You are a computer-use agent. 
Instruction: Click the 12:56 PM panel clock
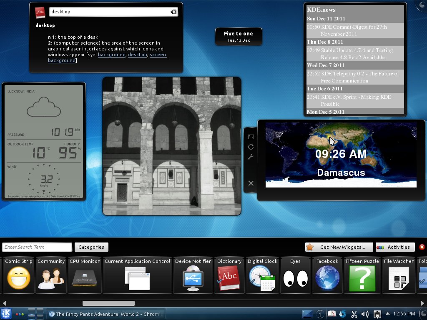[404, 314]
